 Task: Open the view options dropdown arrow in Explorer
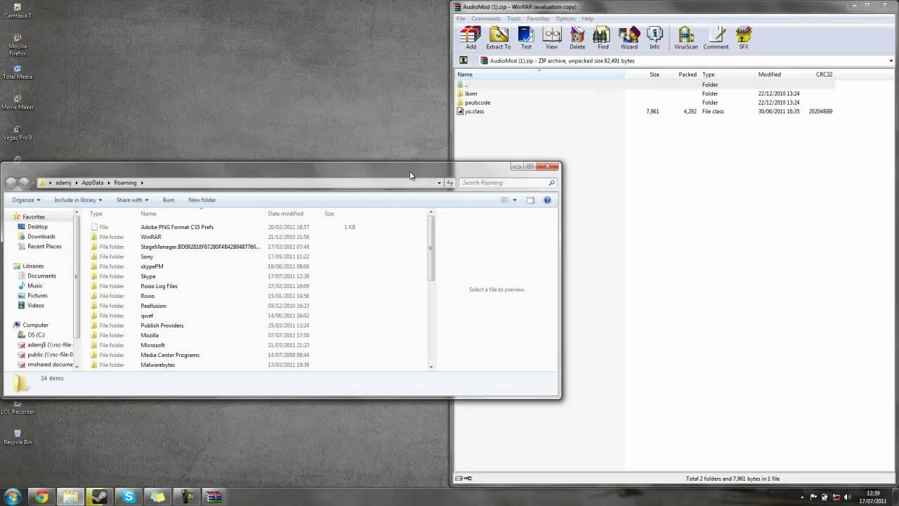[514, 200]
